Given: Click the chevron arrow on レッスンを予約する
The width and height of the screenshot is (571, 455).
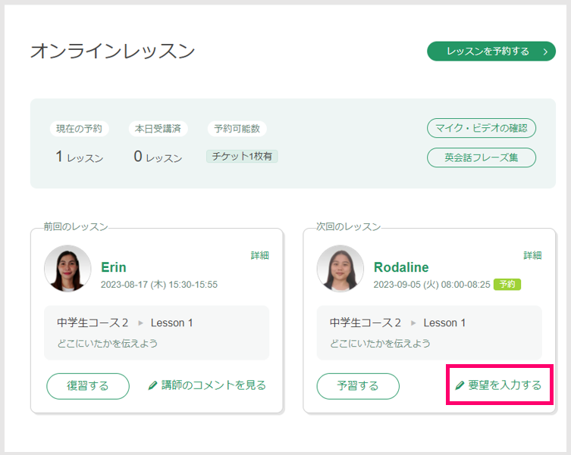Looking at the screenshot, I should (x=545, y=51).
